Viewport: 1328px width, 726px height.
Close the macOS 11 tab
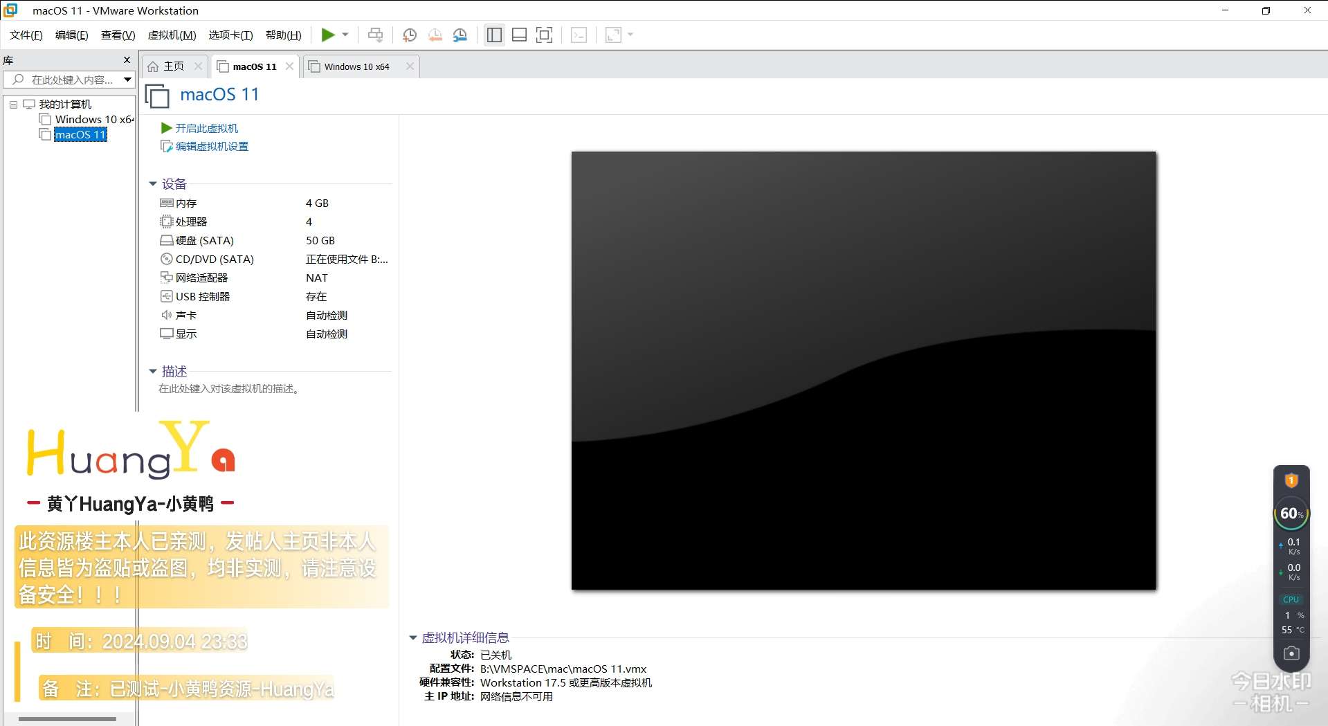289,66
